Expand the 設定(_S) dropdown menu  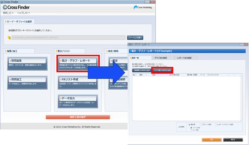9,13
